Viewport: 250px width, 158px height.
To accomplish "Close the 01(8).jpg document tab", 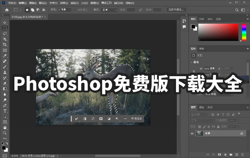I will pos(45,17).
